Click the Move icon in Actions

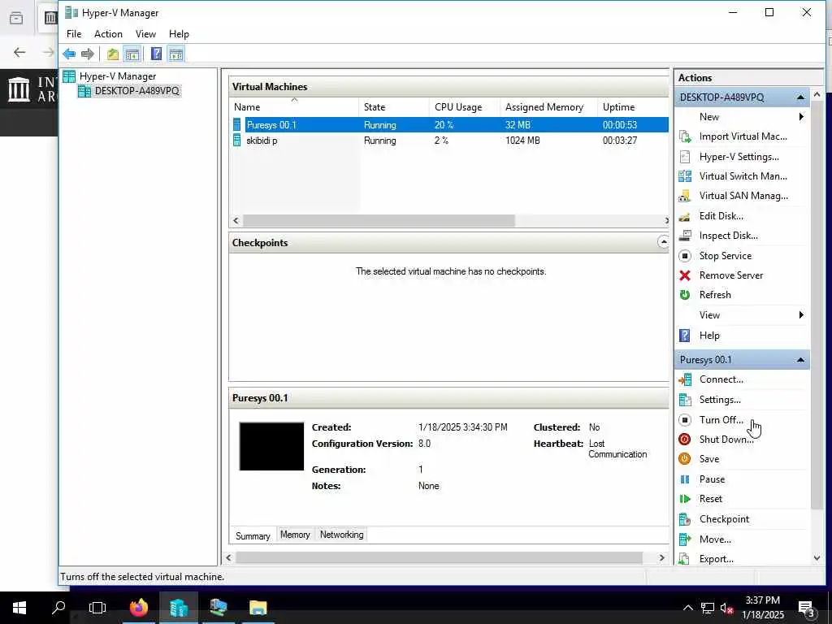(x=685, y=539)
